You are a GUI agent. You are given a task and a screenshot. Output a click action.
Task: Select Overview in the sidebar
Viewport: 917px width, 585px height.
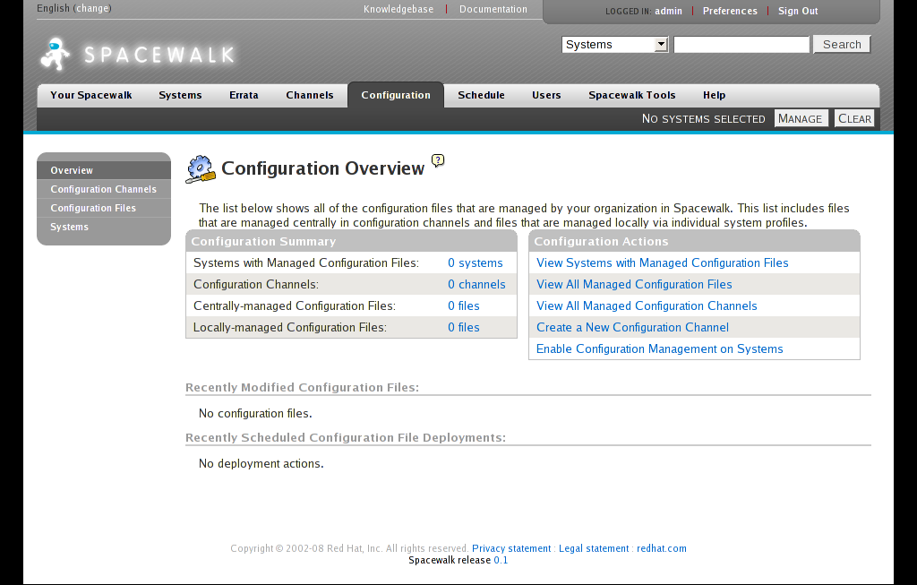coord(104,170)
